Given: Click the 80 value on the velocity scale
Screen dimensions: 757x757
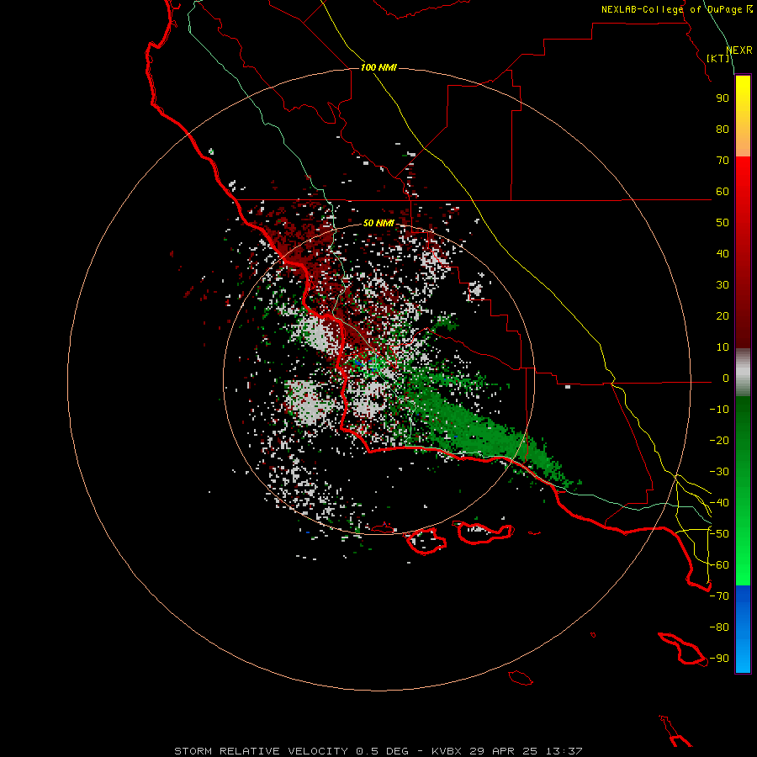Looking at the screenshot, I should coord(723,129).
